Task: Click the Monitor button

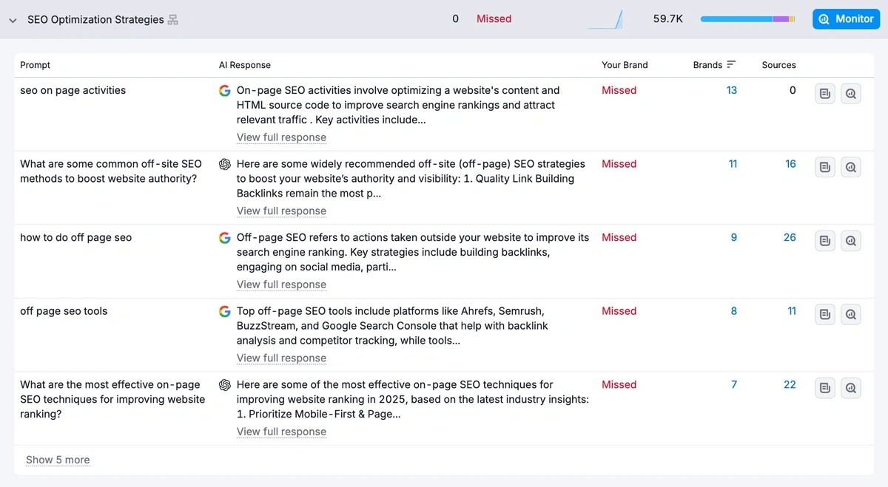Action: [847, 19]
